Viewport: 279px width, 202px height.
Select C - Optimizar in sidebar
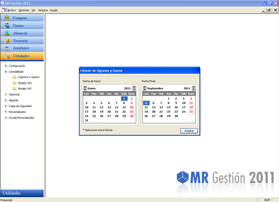point(12,94)
